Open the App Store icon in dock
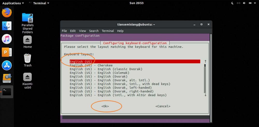Image resolution: width=259 pixels, height=127 pixels. (7, 65)
